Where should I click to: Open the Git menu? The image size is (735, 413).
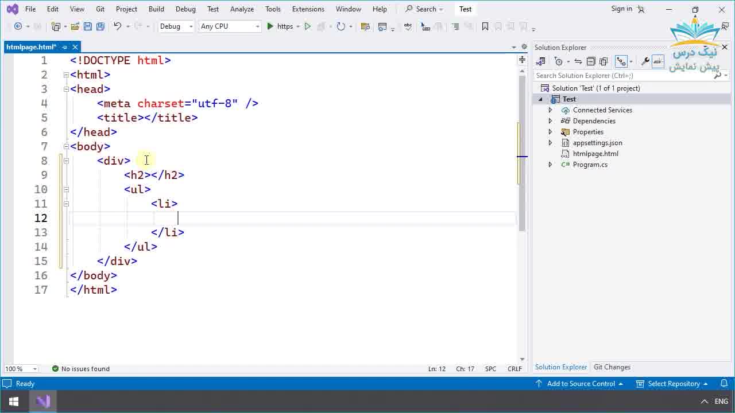(100, 9)
